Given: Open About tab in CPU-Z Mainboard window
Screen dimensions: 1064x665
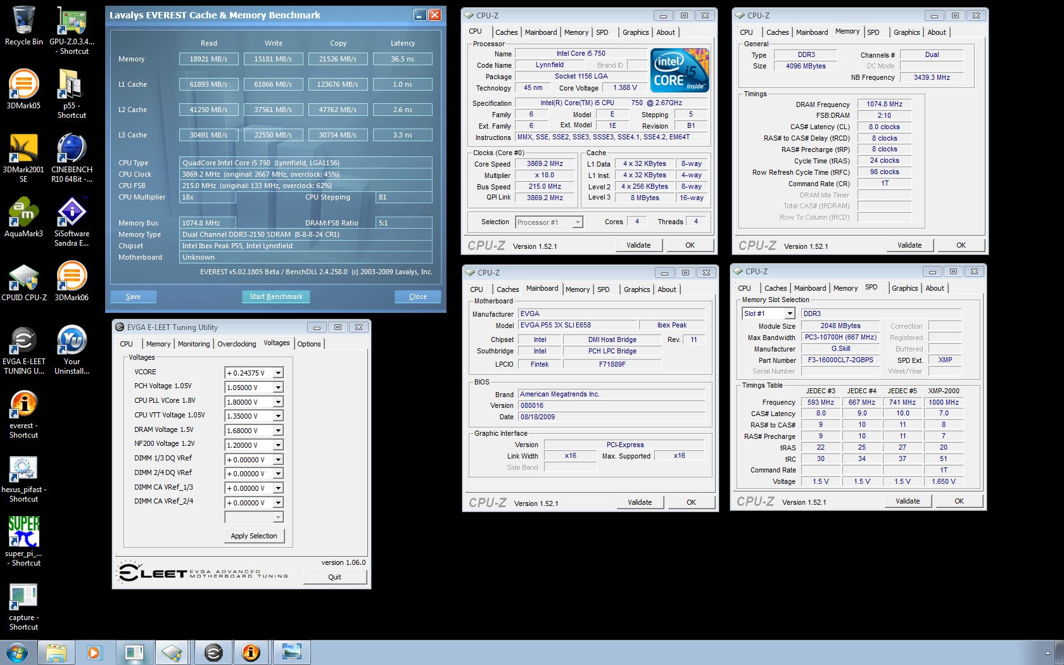Looking at the screenshot, I should 667,289.
